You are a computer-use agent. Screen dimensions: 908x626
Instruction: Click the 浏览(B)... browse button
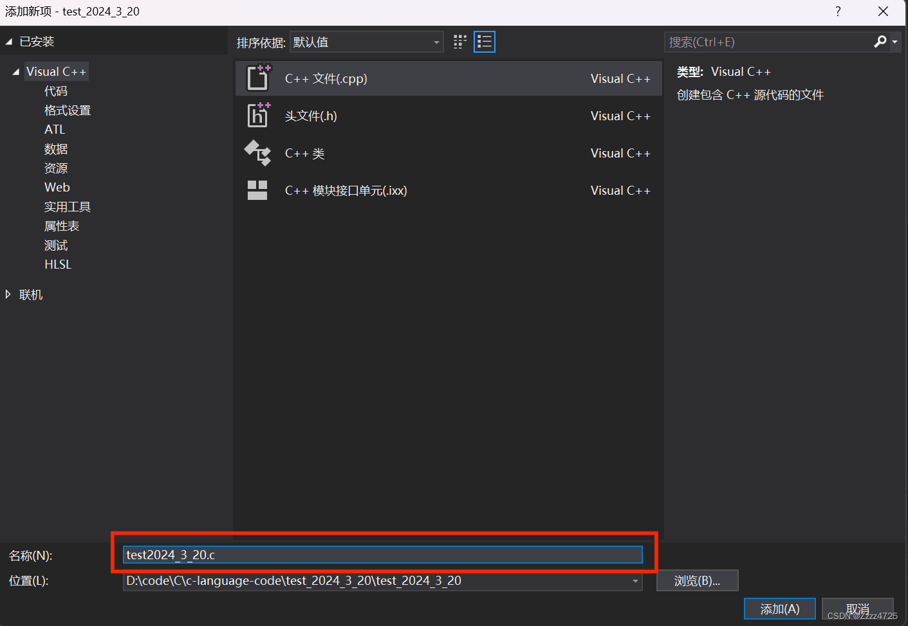tap(698, 580)
